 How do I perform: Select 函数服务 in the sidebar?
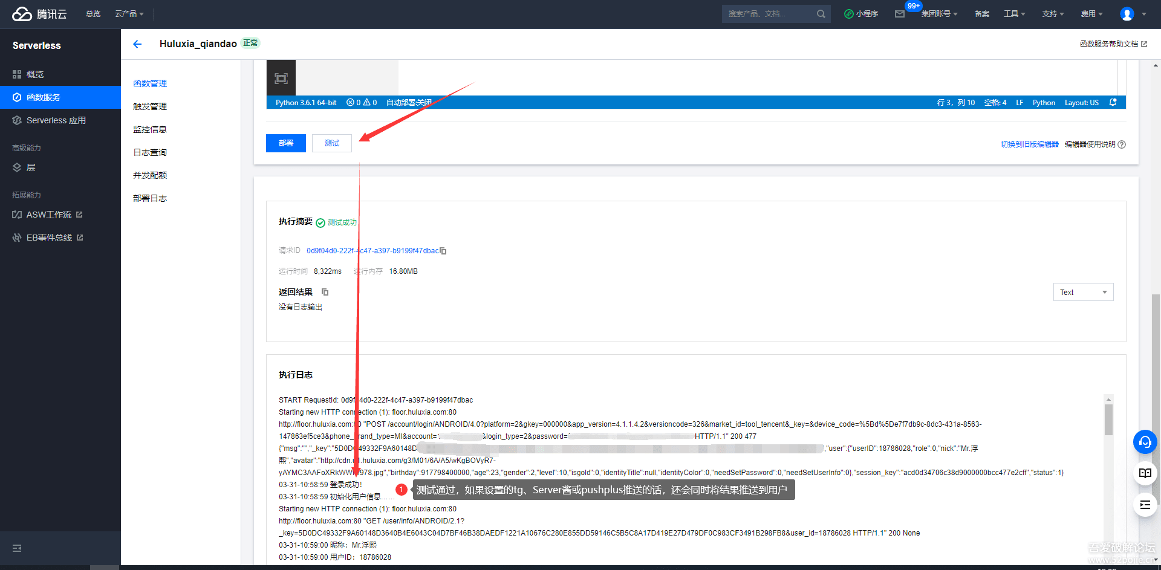[60, 97]
